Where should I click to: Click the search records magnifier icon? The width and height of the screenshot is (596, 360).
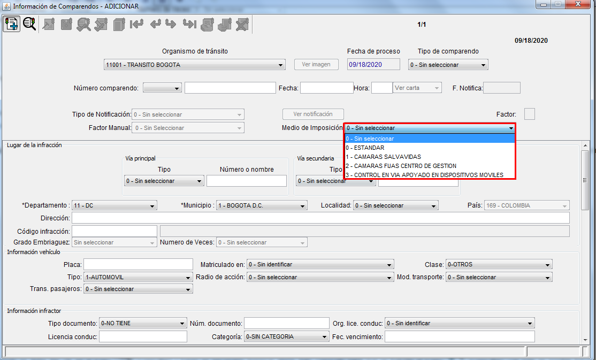[29, 24]
